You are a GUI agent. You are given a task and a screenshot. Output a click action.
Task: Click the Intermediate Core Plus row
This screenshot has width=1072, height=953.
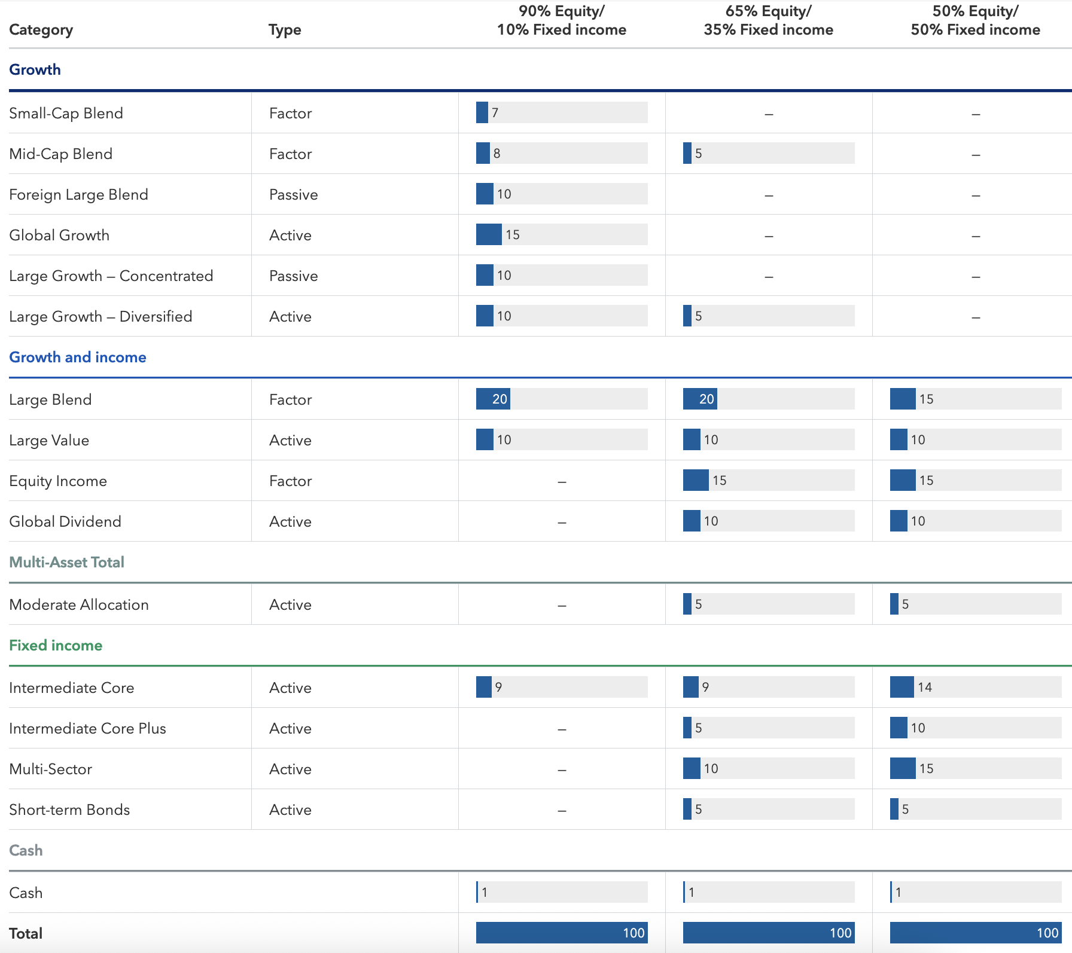pyautogui.click(x=87, y=728)
